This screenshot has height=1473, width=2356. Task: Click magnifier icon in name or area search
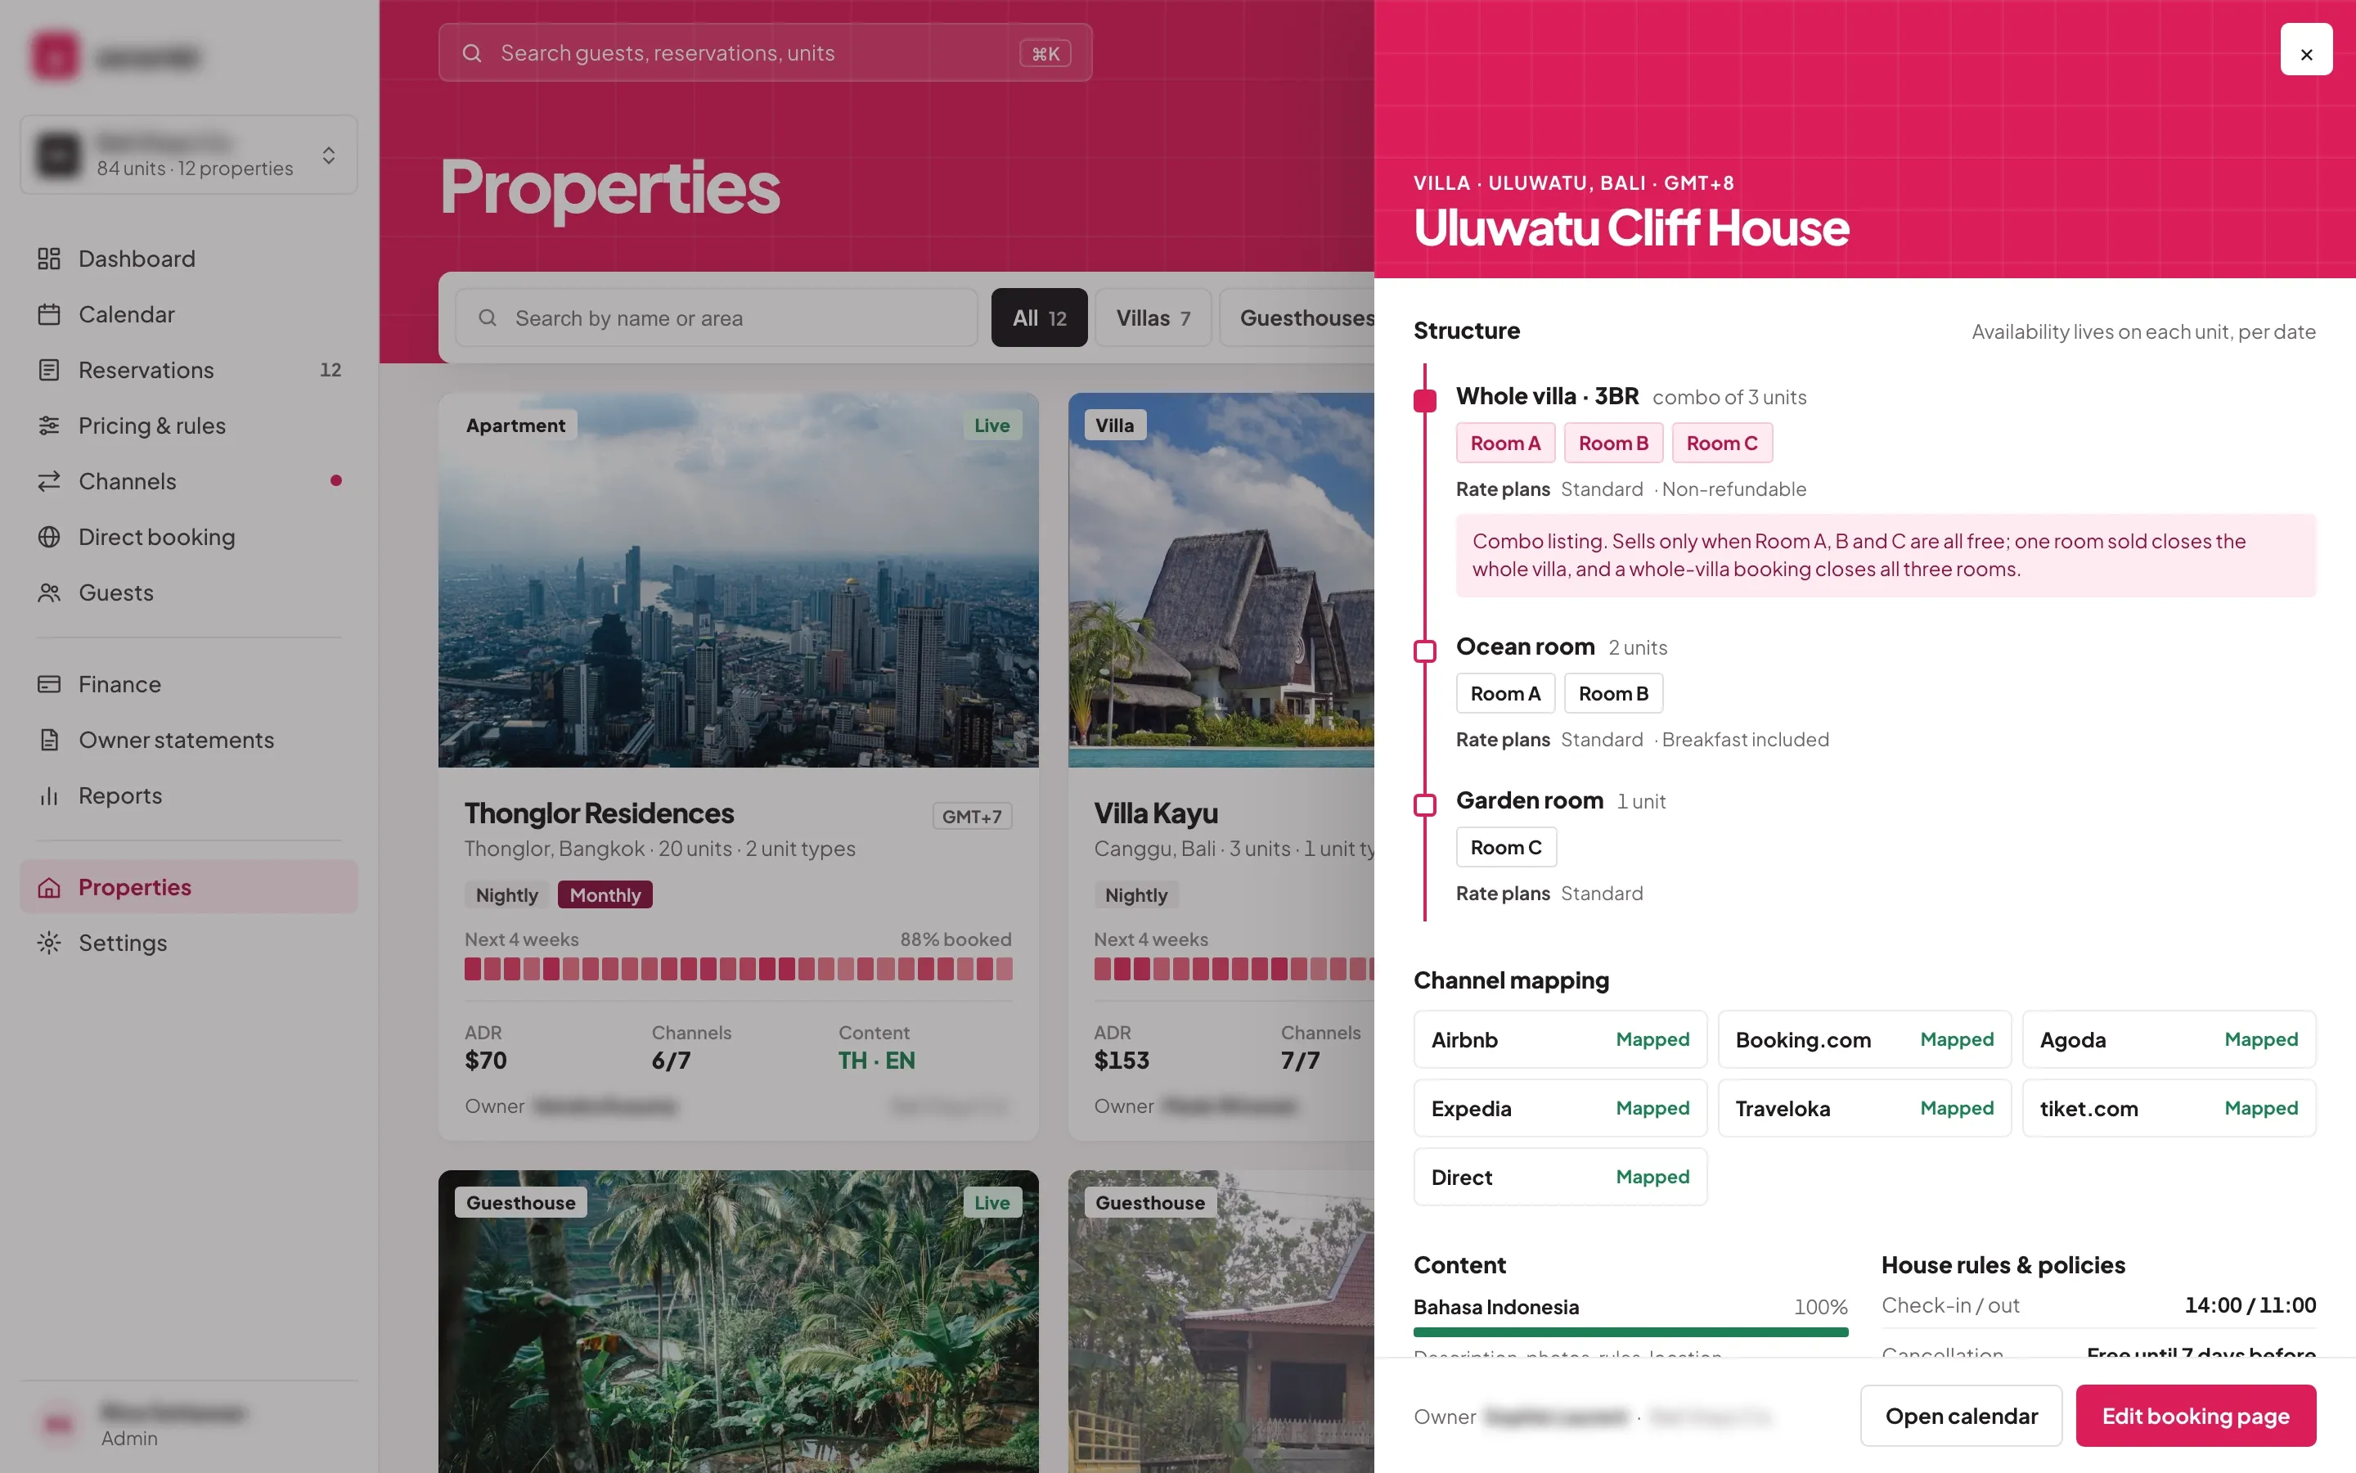point(488,318)
